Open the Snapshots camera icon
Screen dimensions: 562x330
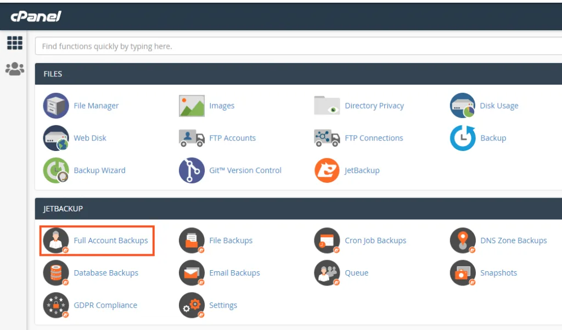(x=463, y=273)
